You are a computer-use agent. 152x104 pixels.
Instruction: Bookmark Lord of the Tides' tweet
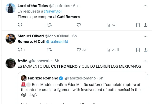pyautogui.click(x=138, y=25)
